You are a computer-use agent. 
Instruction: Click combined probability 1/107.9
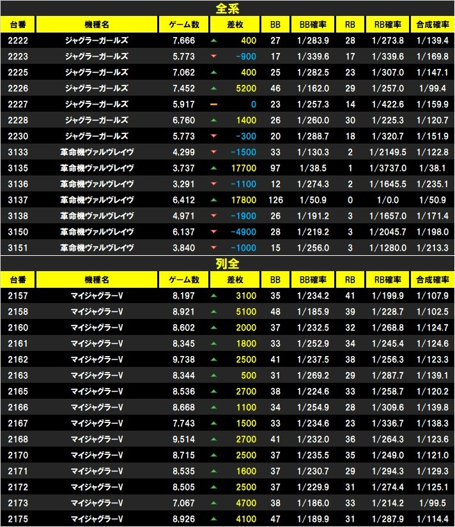point(433,296)
